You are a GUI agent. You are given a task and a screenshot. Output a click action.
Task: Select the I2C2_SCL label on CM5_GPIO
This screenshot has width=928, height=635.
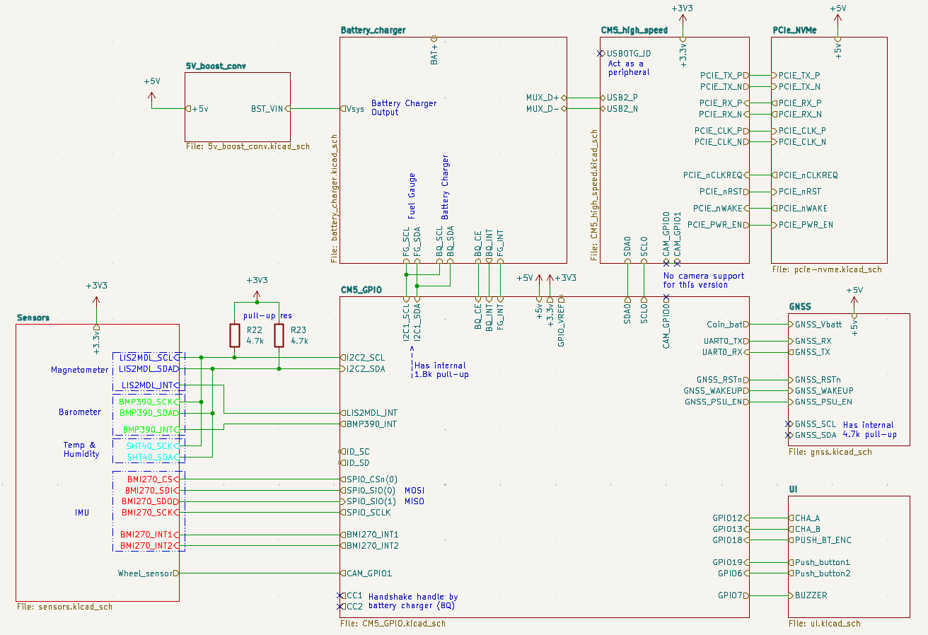click(364, 358)
